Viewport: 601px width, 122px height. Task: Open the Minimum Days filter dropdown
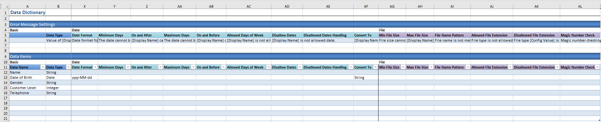click(x=128, y=67)
